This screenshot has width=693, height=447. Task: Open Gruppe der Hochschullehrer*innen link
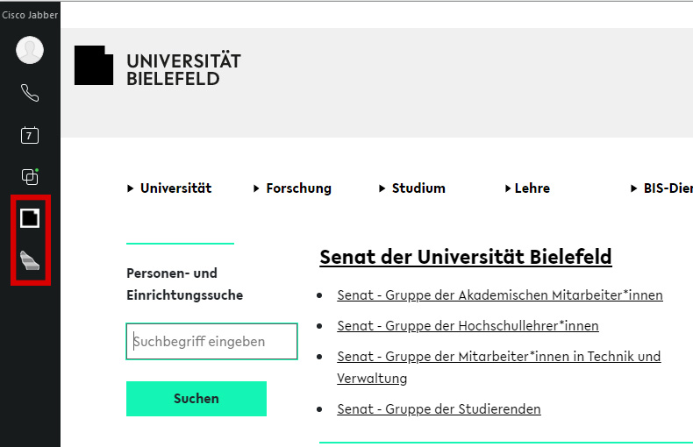pyautogui.click(x=468, y=326)
